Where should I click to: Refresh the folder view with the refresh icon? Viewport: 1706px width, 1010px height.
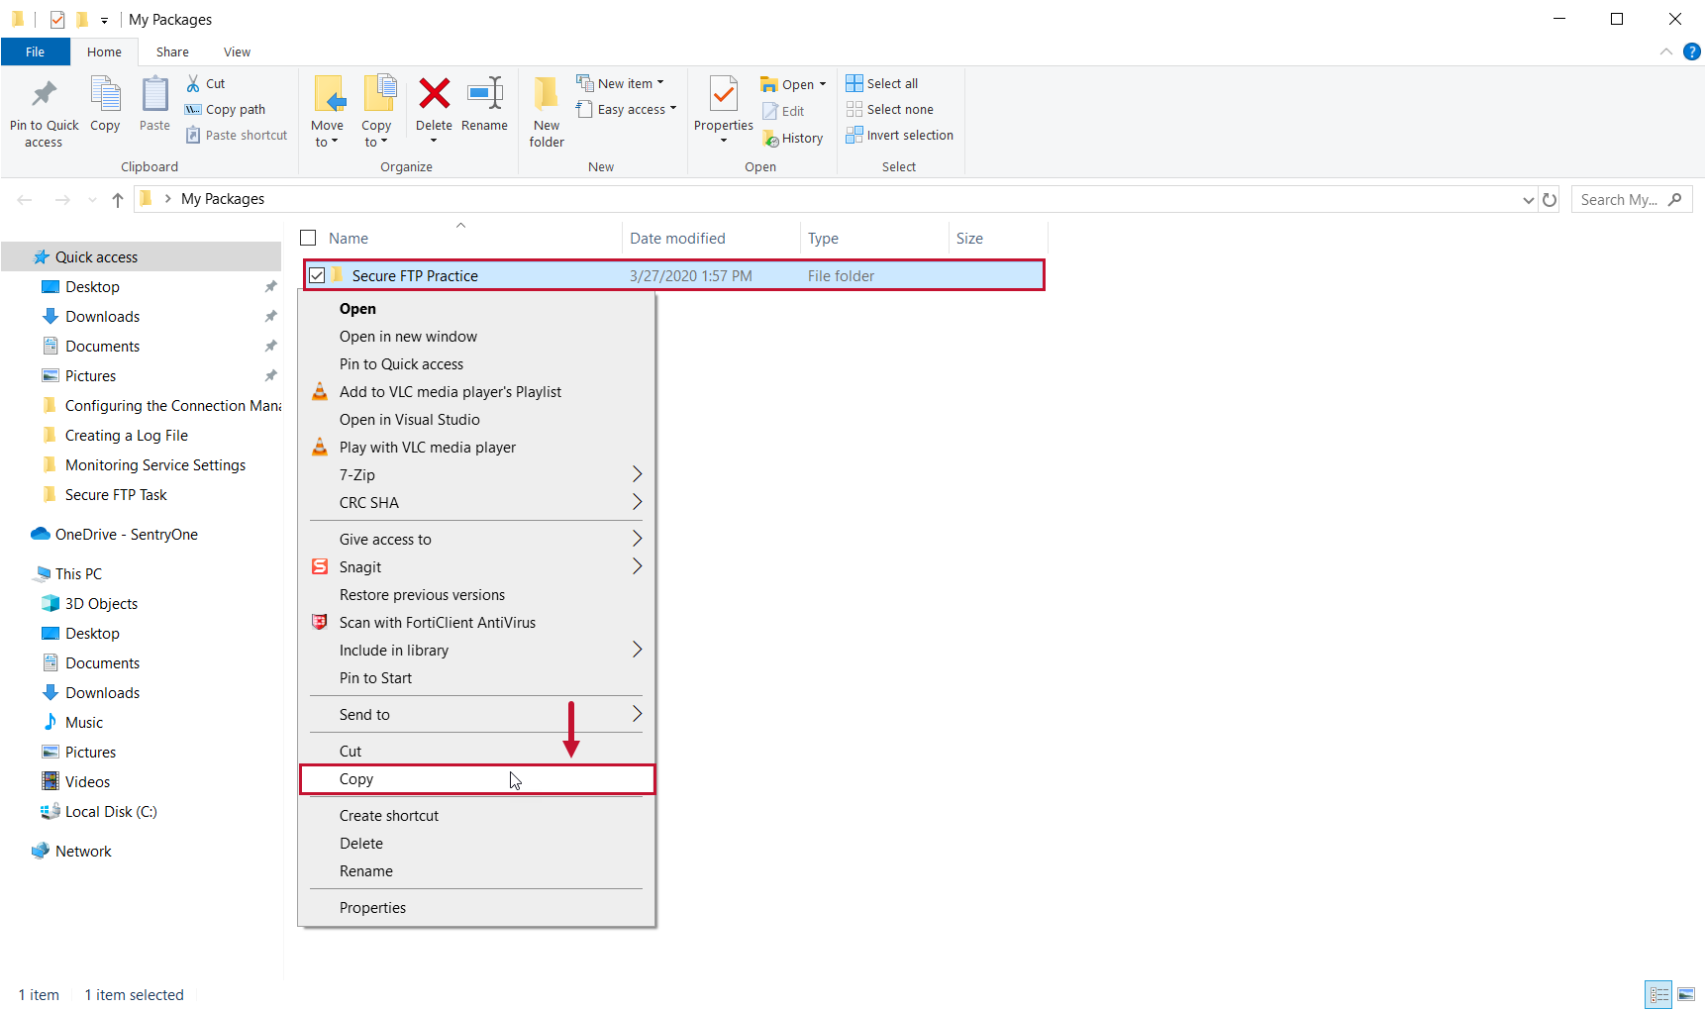1550,199
